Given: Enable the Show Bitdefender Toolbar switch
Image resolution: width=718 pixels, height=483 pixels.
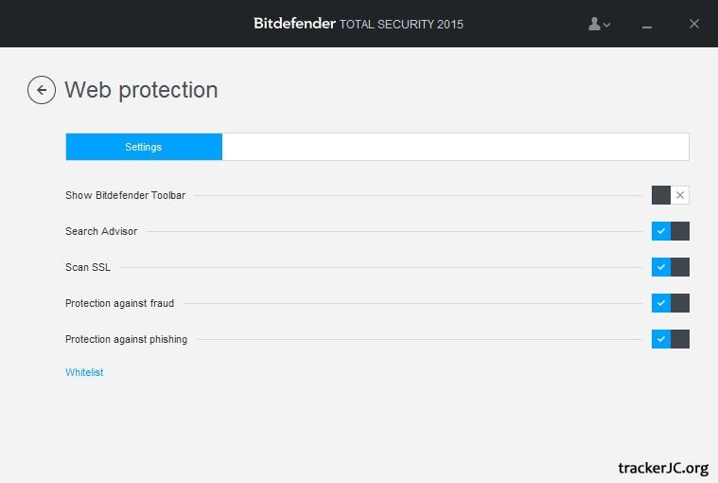Looking at the screenshot, I should tap(670, 195).
